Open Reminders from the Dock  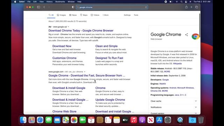[x=108, y=120]
